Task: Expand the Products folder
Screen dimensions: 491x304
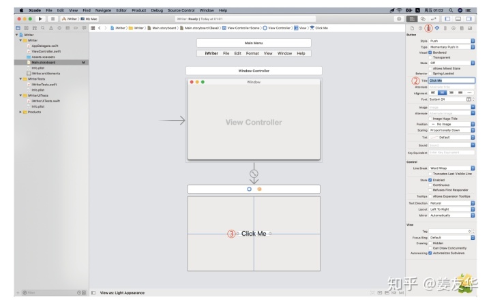Action: [x=20, y=112]
